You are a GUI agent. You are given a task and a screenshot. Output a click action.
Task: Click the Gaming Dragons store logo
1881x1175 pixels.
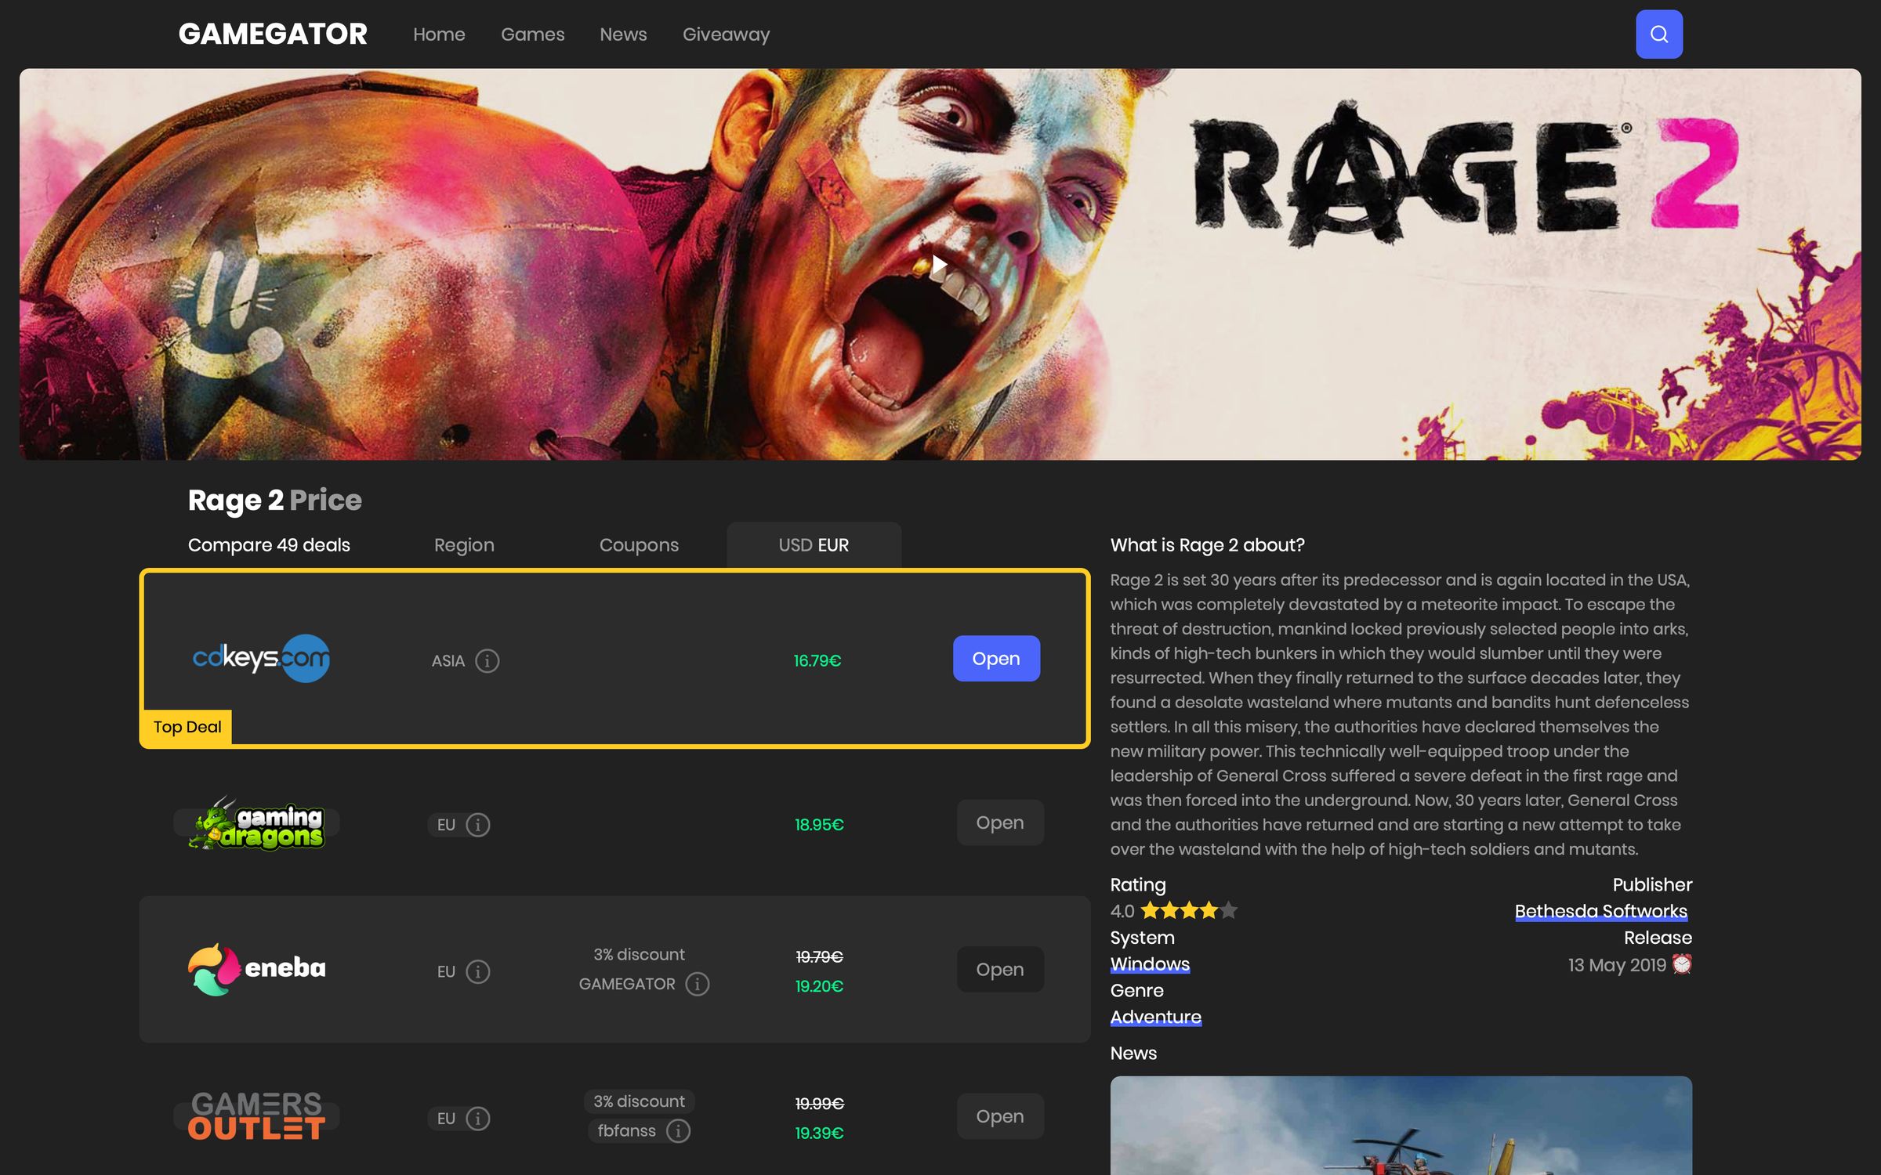257,824
